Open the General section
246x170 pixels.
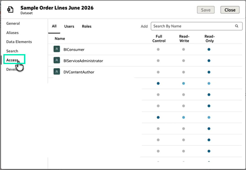(x=13, y=23)
